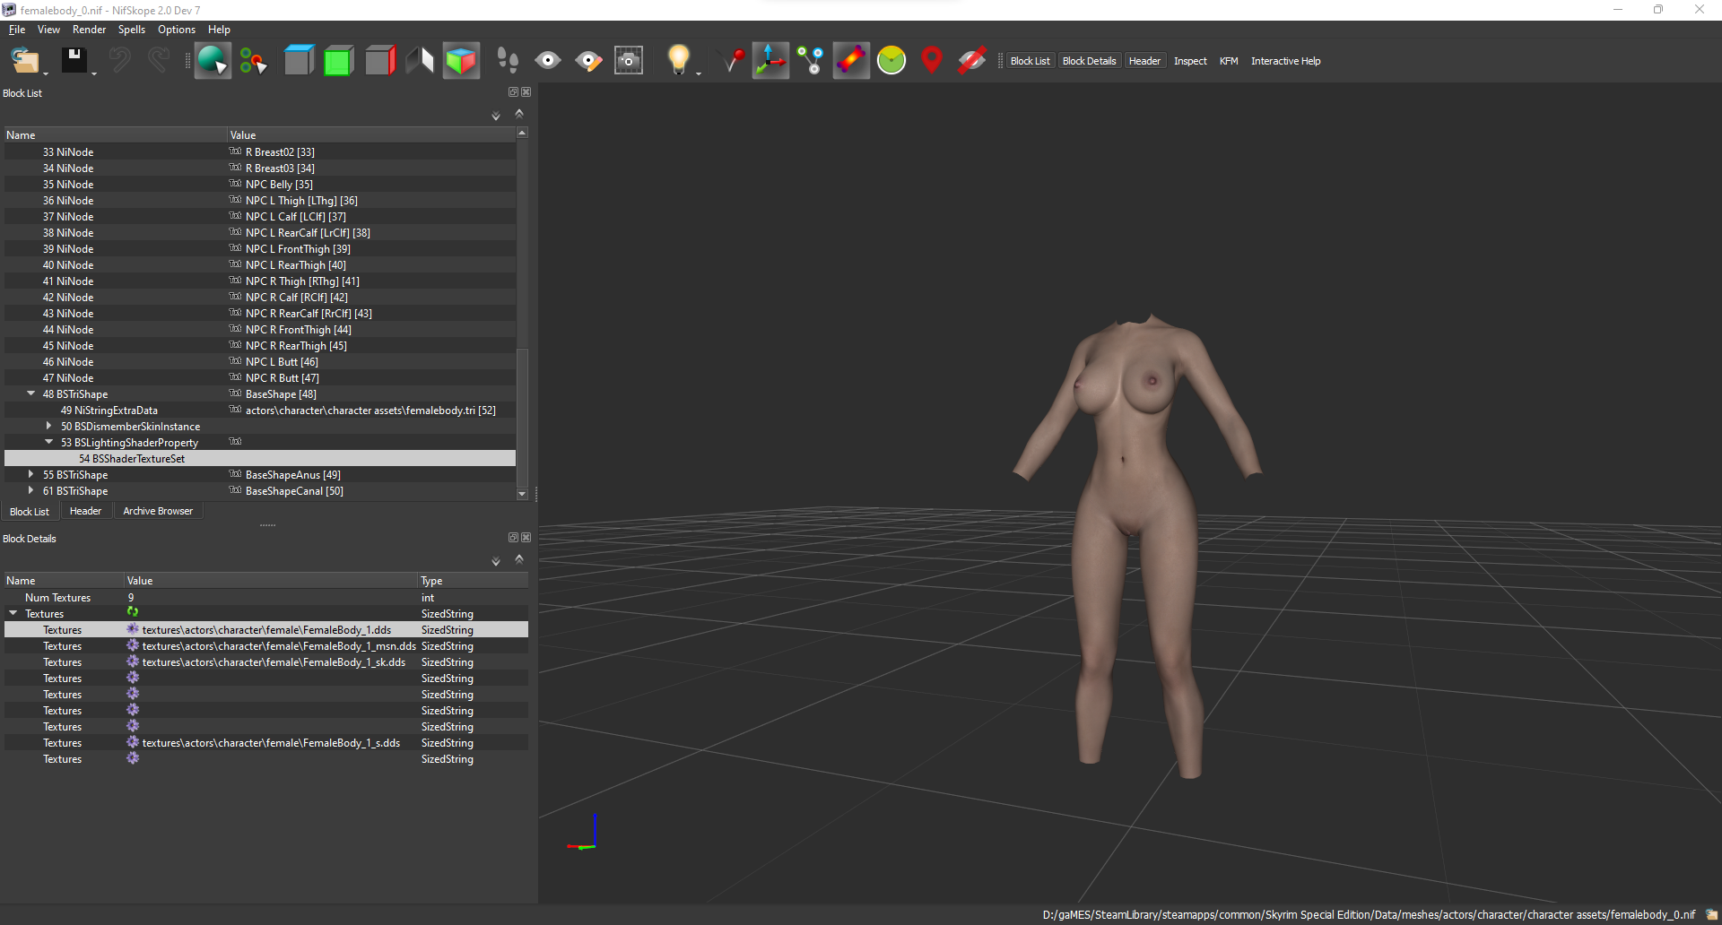
Task: Click the Block List down chevron arrow
Action: (x=495, y=116)
